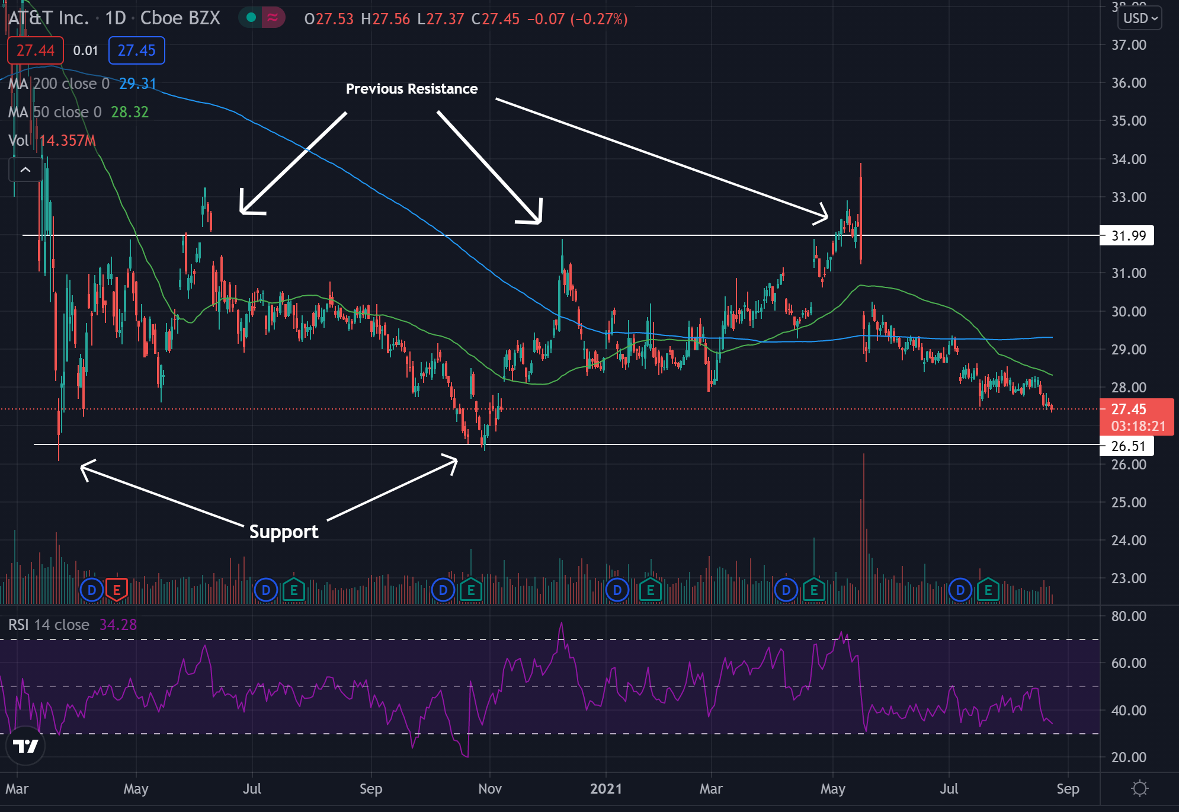Select the MA 200 close indicator label
The image size is (1179, 812).
[59, 84]
